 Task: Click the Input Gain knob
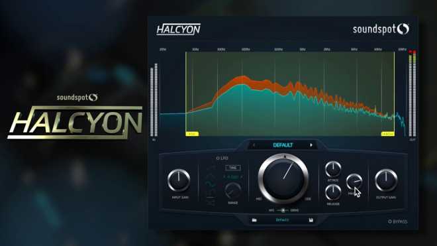pos(179,180)
